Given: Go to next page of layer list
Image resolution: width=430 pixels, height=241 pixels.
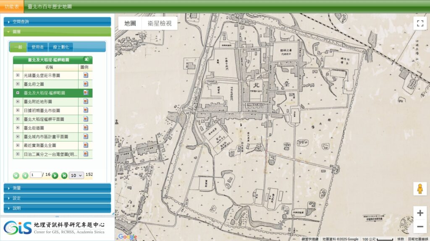Looking at the screenshot, I should [55, 175].
